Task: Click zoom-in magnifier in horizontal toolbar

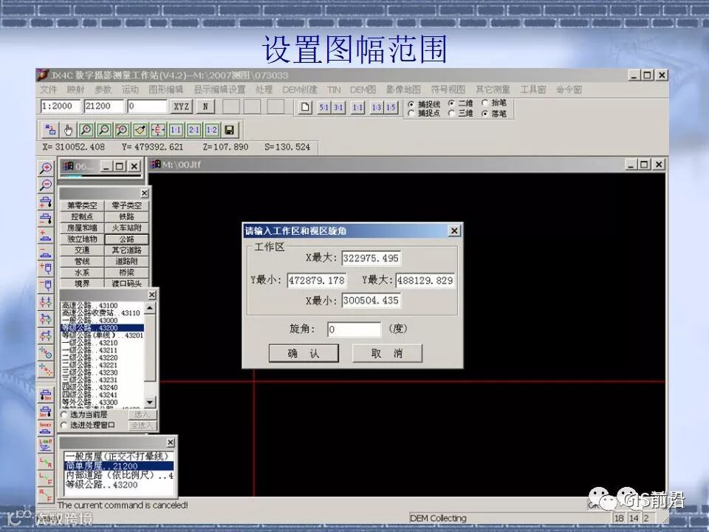Action: [x=86, y=130]
